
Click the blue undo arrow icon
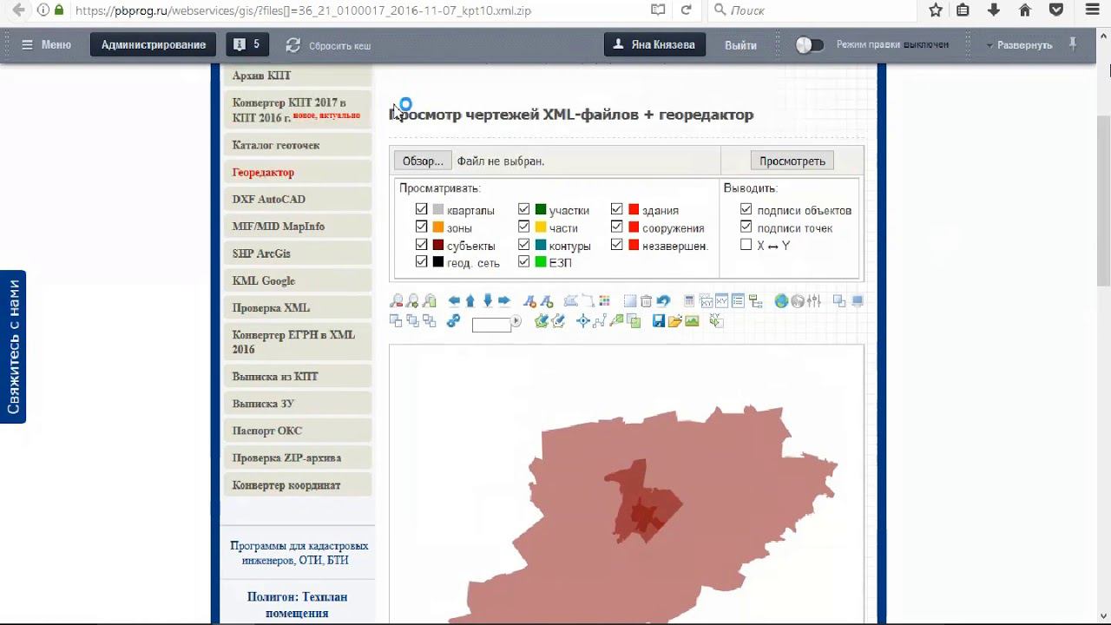coord(664,301)
